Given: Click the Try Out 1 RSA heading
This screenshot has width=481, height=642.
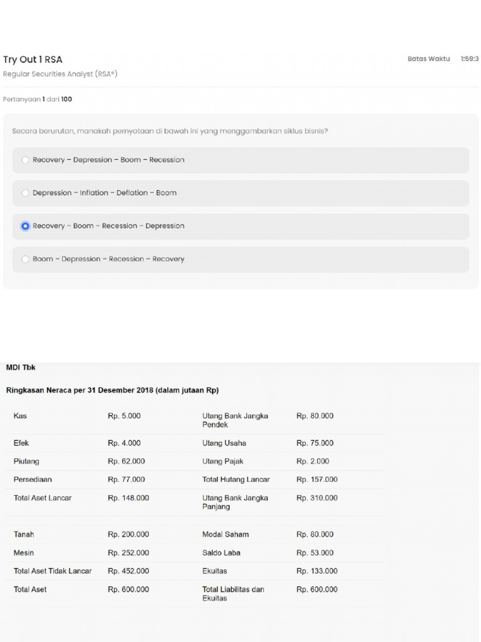Looking at the screenshot, I should pyautogui.click(x=33, y=60).
